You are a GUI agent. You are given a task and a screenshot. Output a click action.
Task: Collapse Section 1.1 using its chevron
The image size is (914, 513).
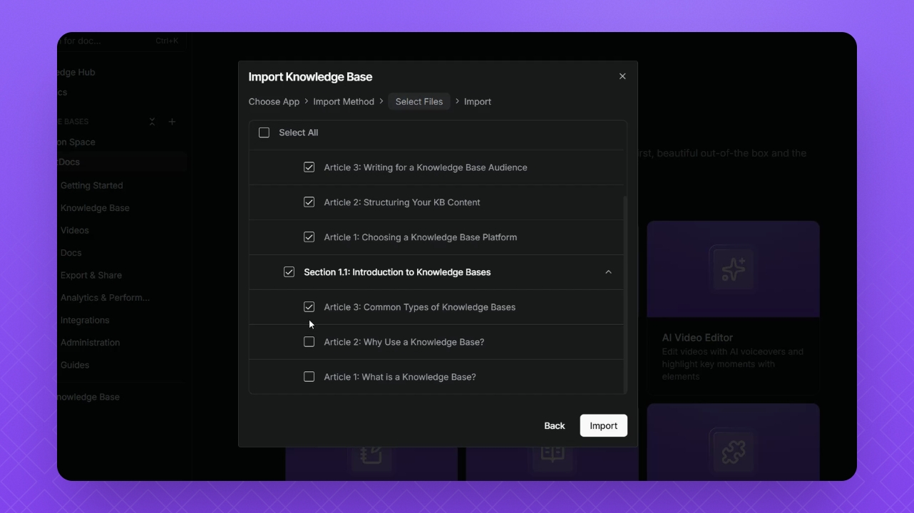click(608, 272)
